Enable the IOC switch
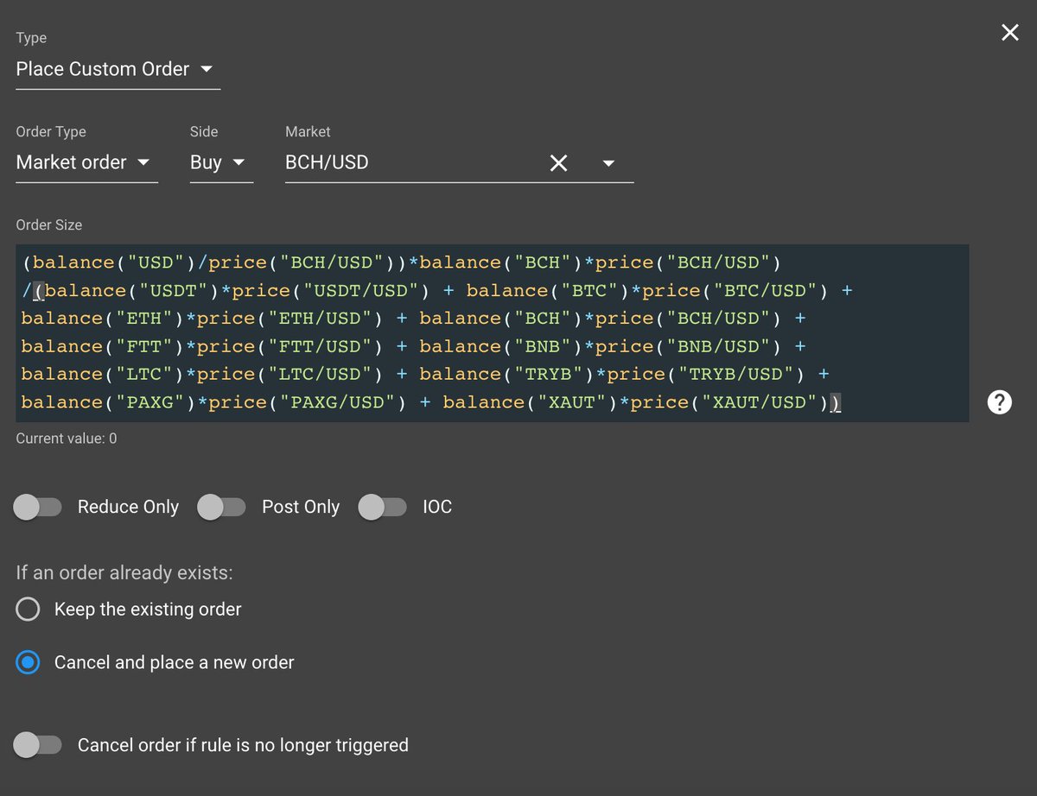The width and height of the screenshot is (1037, 796). 382,507
